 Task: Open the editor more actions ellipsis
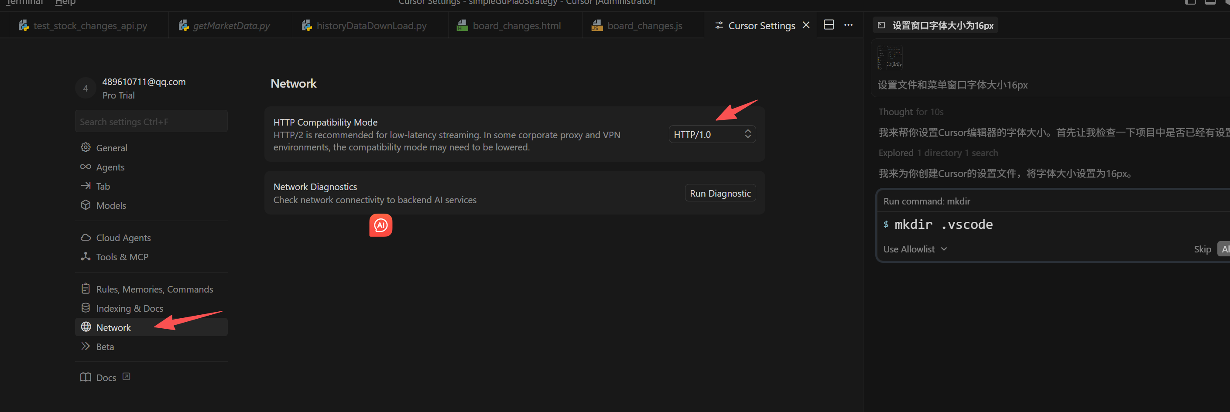848,25
